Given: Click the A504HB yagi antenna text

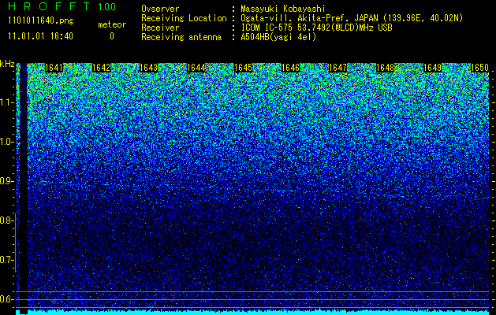Looking at the screenshot, I should tap(278, 37).
